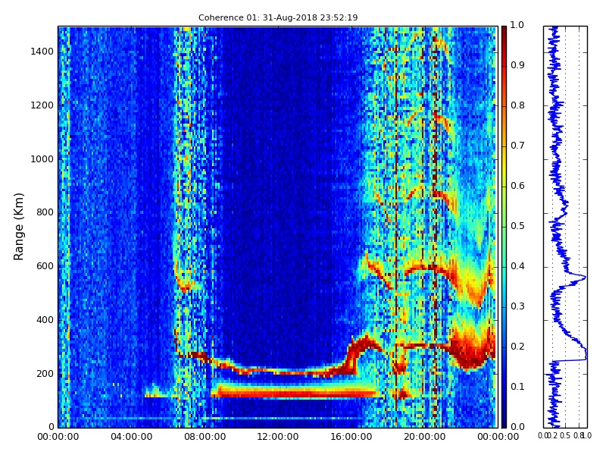This screenshot has width=606, height=455.
Task: Click the 0.5 colorbar tick label
Action: point(517,226)
